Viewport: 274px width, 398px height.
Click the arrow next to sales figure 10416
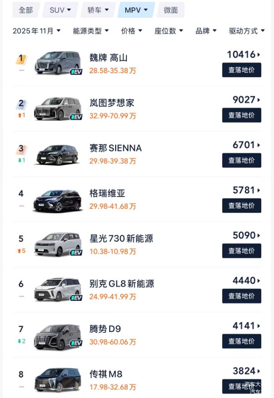click(x=259, y=55)
